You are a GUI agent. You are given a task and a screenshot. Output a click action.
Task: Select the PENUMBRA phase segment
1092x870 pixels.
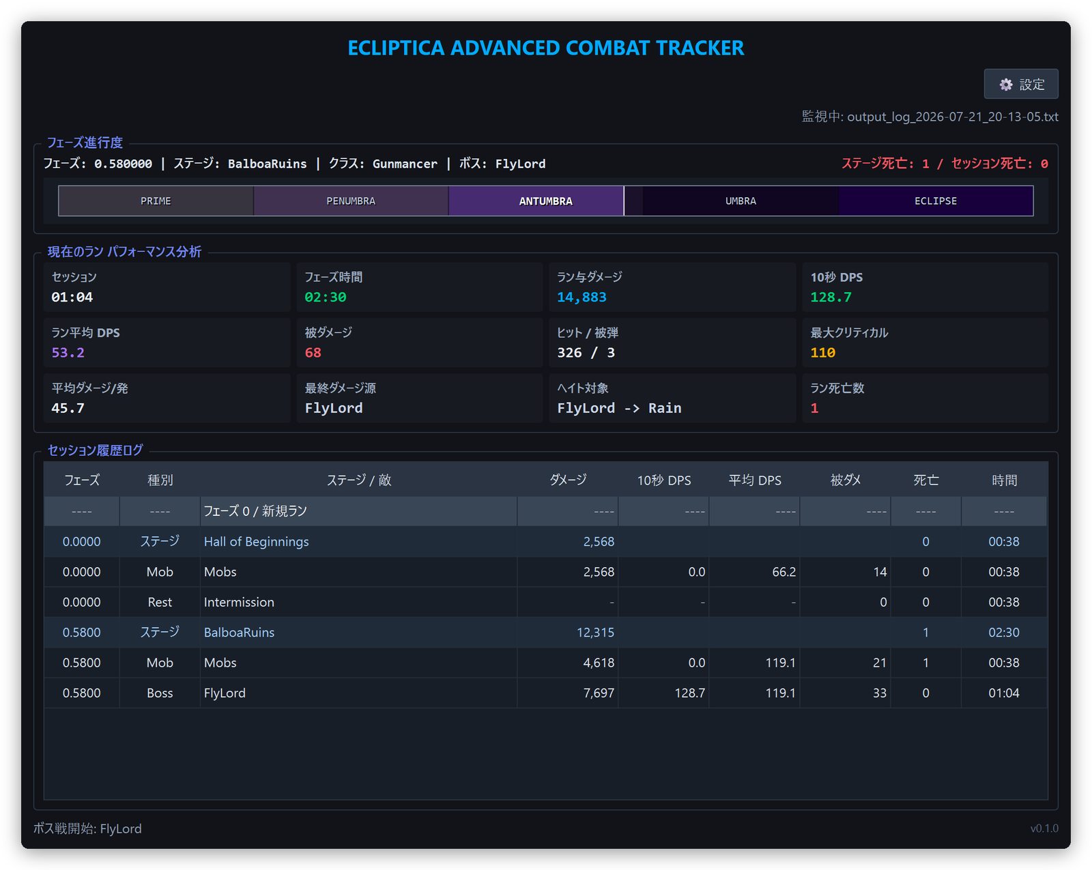click(351, 201)
